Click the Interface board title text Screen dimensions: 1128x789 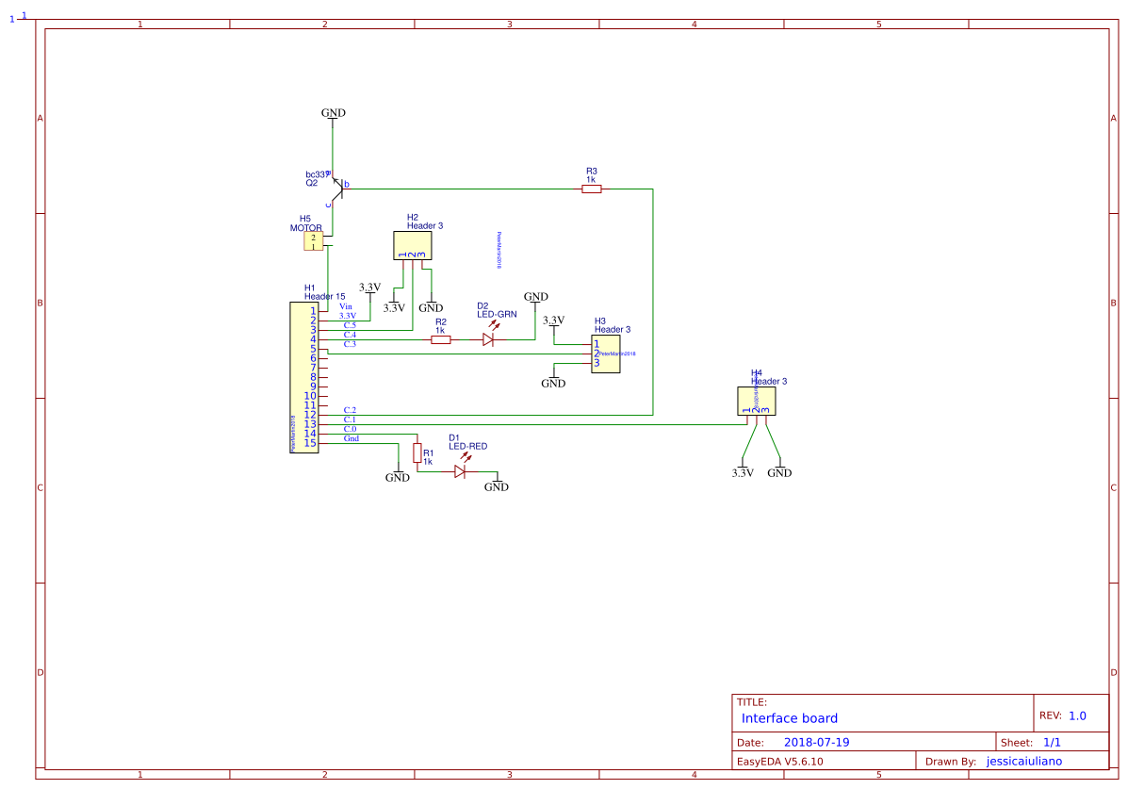tap(788, 718)
